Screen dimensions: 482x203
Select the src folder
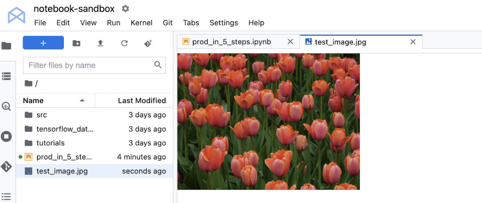pos(42,115)
